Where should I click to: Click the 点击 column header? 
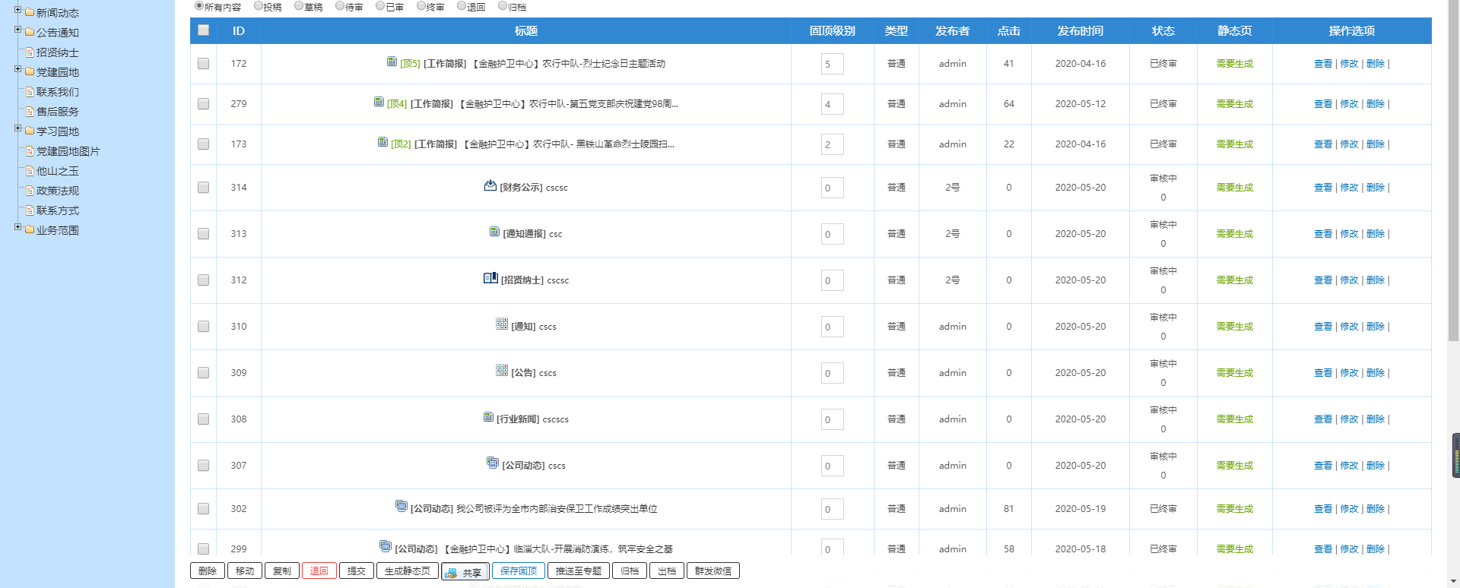click(1009, 31)
